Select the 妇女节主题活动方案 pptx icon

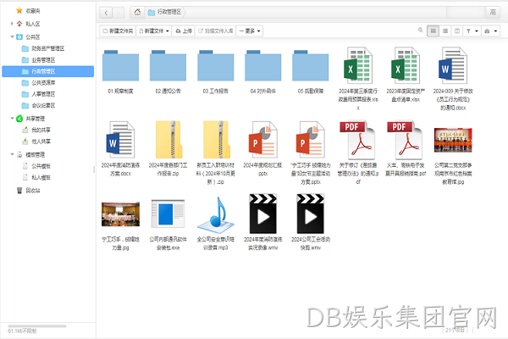(311, 140)
